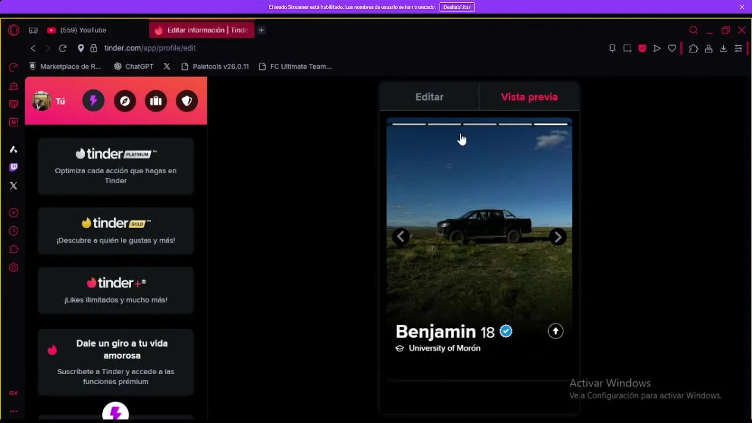
Task: Focus the tinder.com address bar
Action: tap(150, 48)
